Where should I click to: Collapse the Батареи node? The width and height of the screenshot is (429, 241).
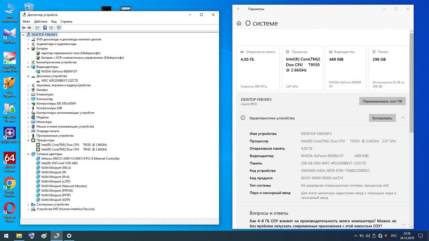[28, 48]
